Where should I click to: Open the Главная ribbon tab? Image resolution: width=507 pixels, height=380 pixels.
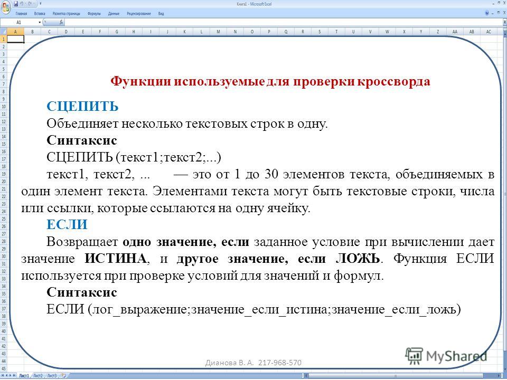tap(21, 14)
